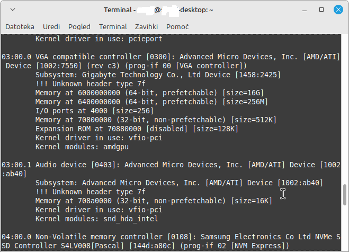
Task: Click the scrollbar track above the thumb
Action: point(345,109)
